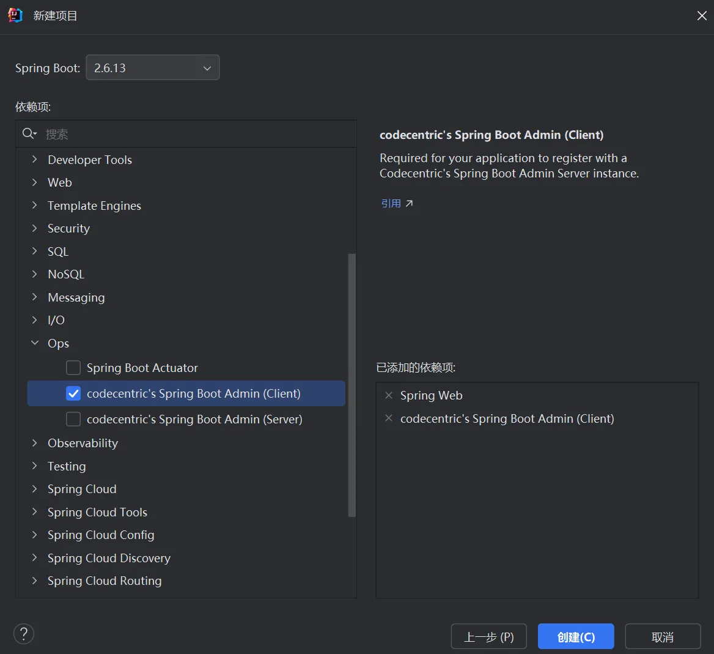Viewport: 714px width, 654px height.
Task: Expand the Developer Tools category
Action: pyautogui.click(x=35, y=160)
